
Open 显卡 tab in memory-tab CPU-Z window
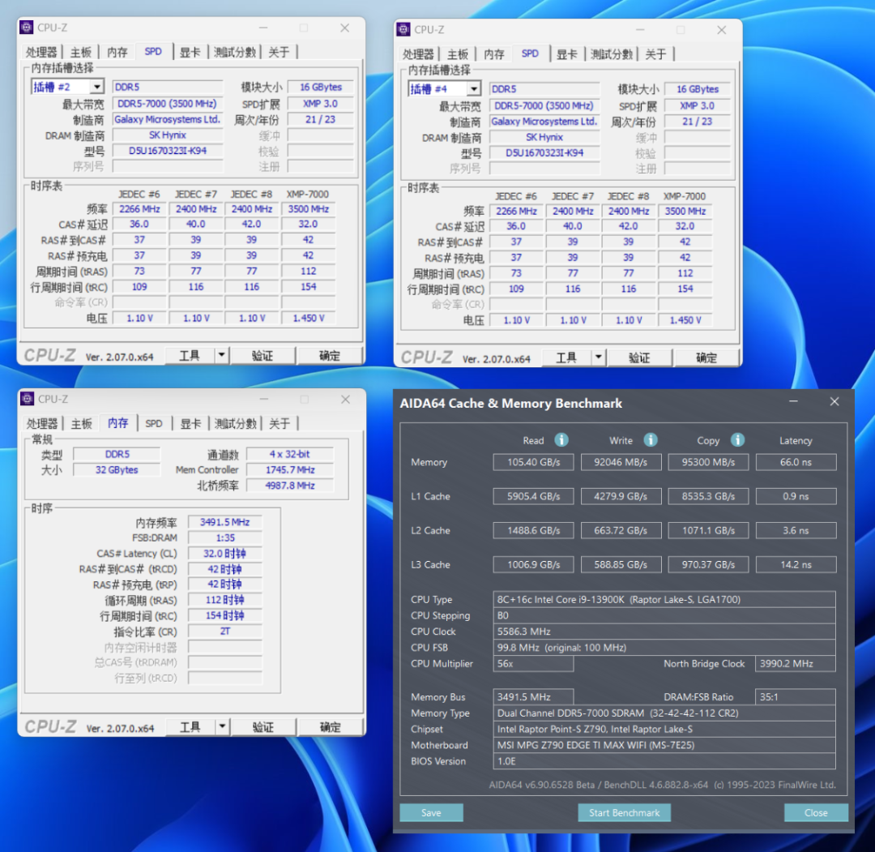190,423
